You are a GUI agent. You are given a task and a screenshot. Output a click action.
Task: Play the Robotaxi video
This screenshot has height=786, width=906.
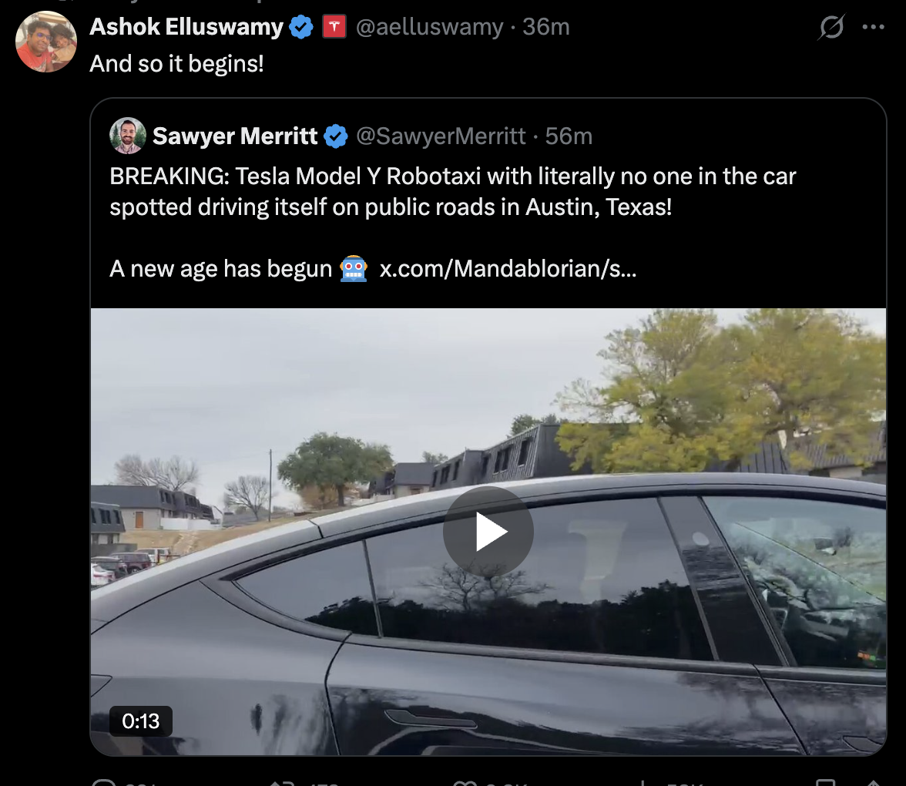(x=488, y=531)
